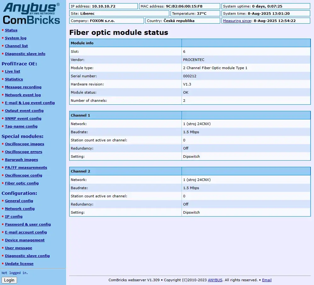Click the Login button
The height and width of the screenshot is (285, 314).
click(x=9, y=280)
